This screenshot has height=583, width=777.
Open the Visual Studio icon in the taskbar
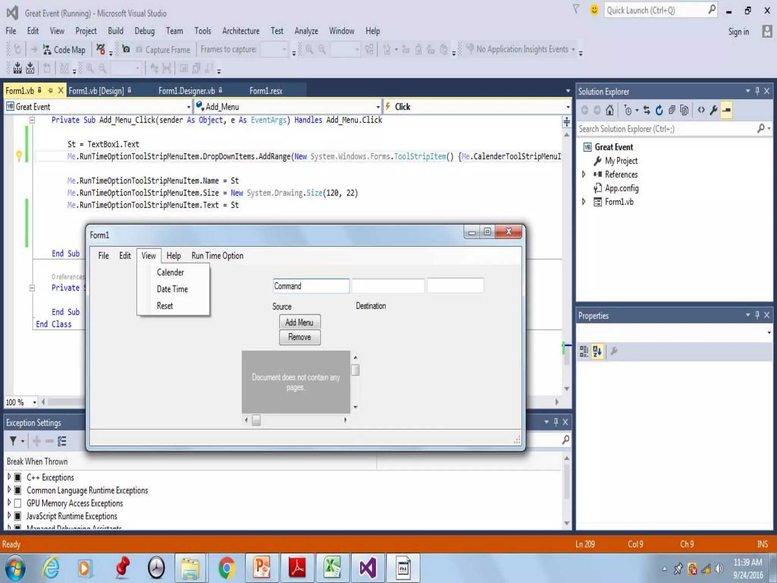tap(367, 568)
